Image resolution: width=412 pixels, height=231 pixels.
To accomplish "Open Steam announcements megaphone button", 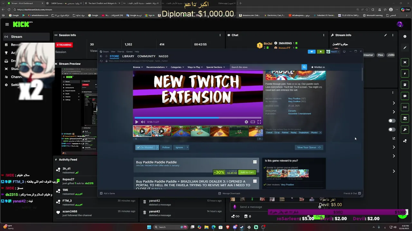I will [x=312, y=52].
